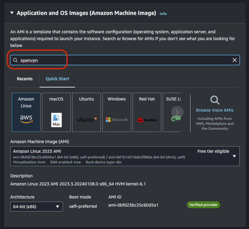Choose the Red Hat AMI tile
This screenshot has height=229, width=249.
point(147,112)
